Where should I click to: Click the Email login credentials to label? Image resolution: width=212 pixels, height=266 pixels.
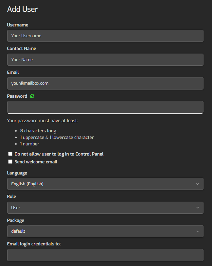[x=34, y=244]
